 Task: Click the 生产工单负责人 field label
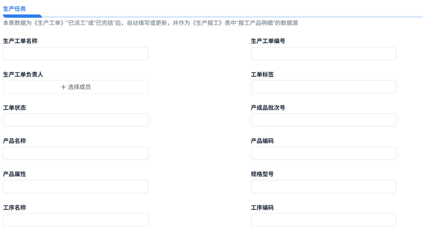[20, 75]
